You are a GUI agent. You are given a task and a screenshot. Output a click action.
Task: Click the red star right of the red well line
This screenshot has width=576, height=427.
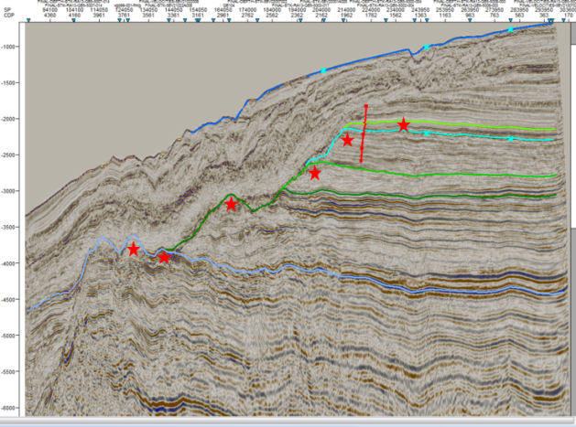click(x=404, y=124)
